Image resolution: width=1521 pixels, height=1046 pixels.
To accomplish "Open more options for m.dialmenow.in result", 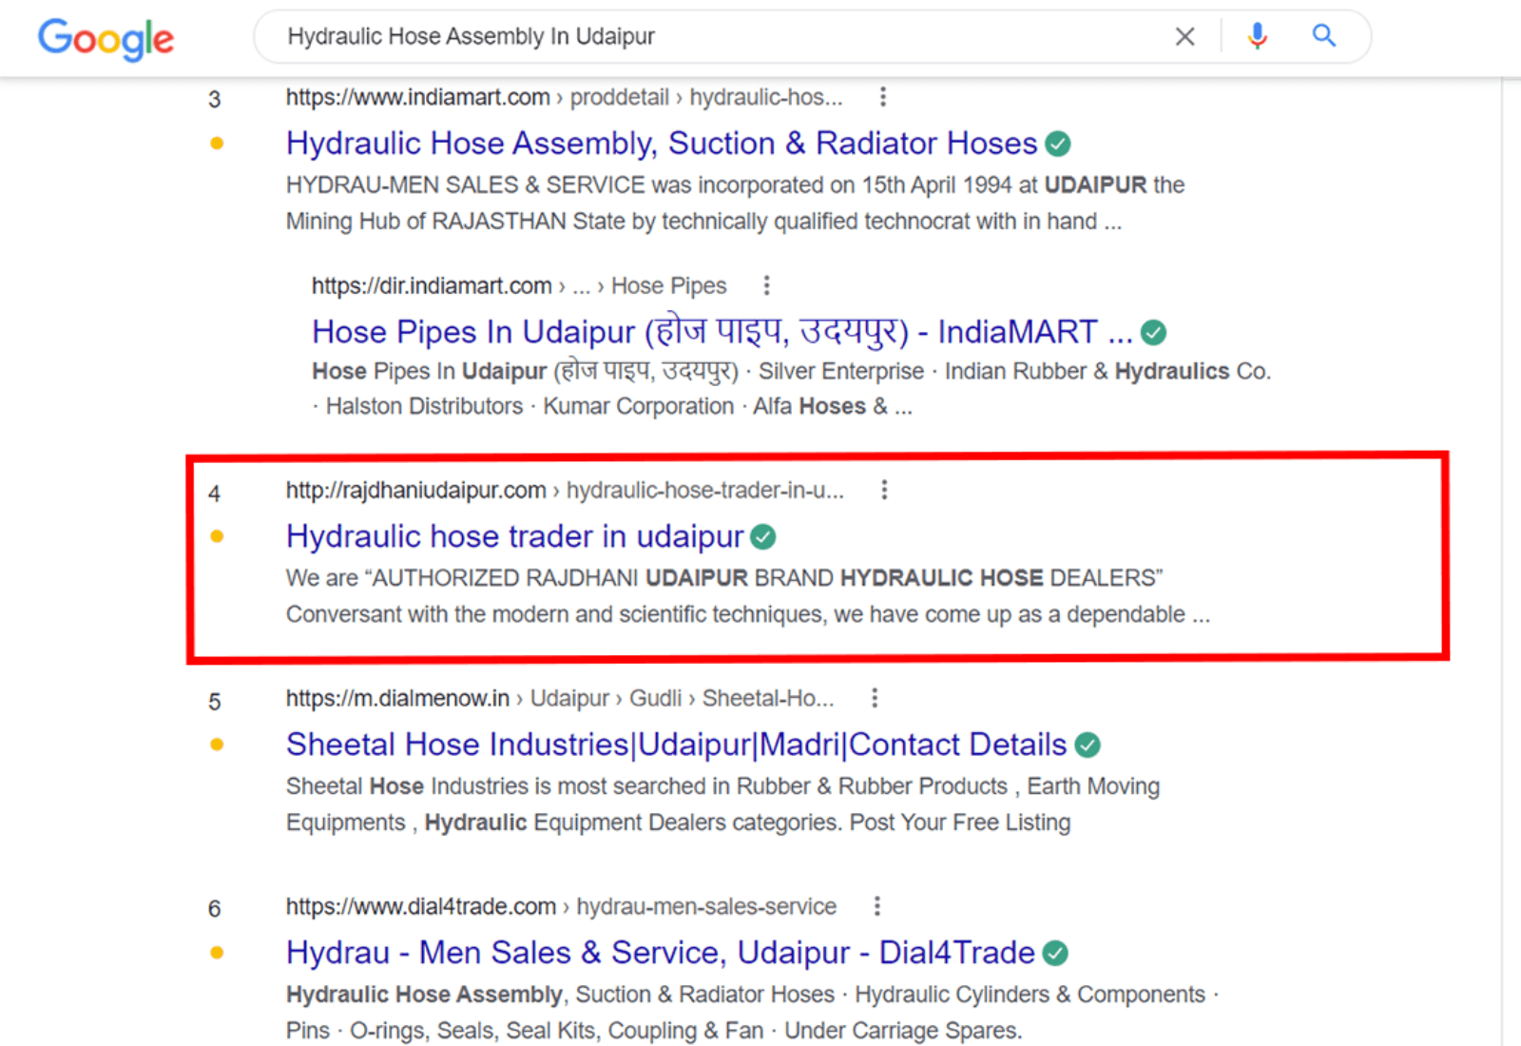I will click(x=875, y=698).
